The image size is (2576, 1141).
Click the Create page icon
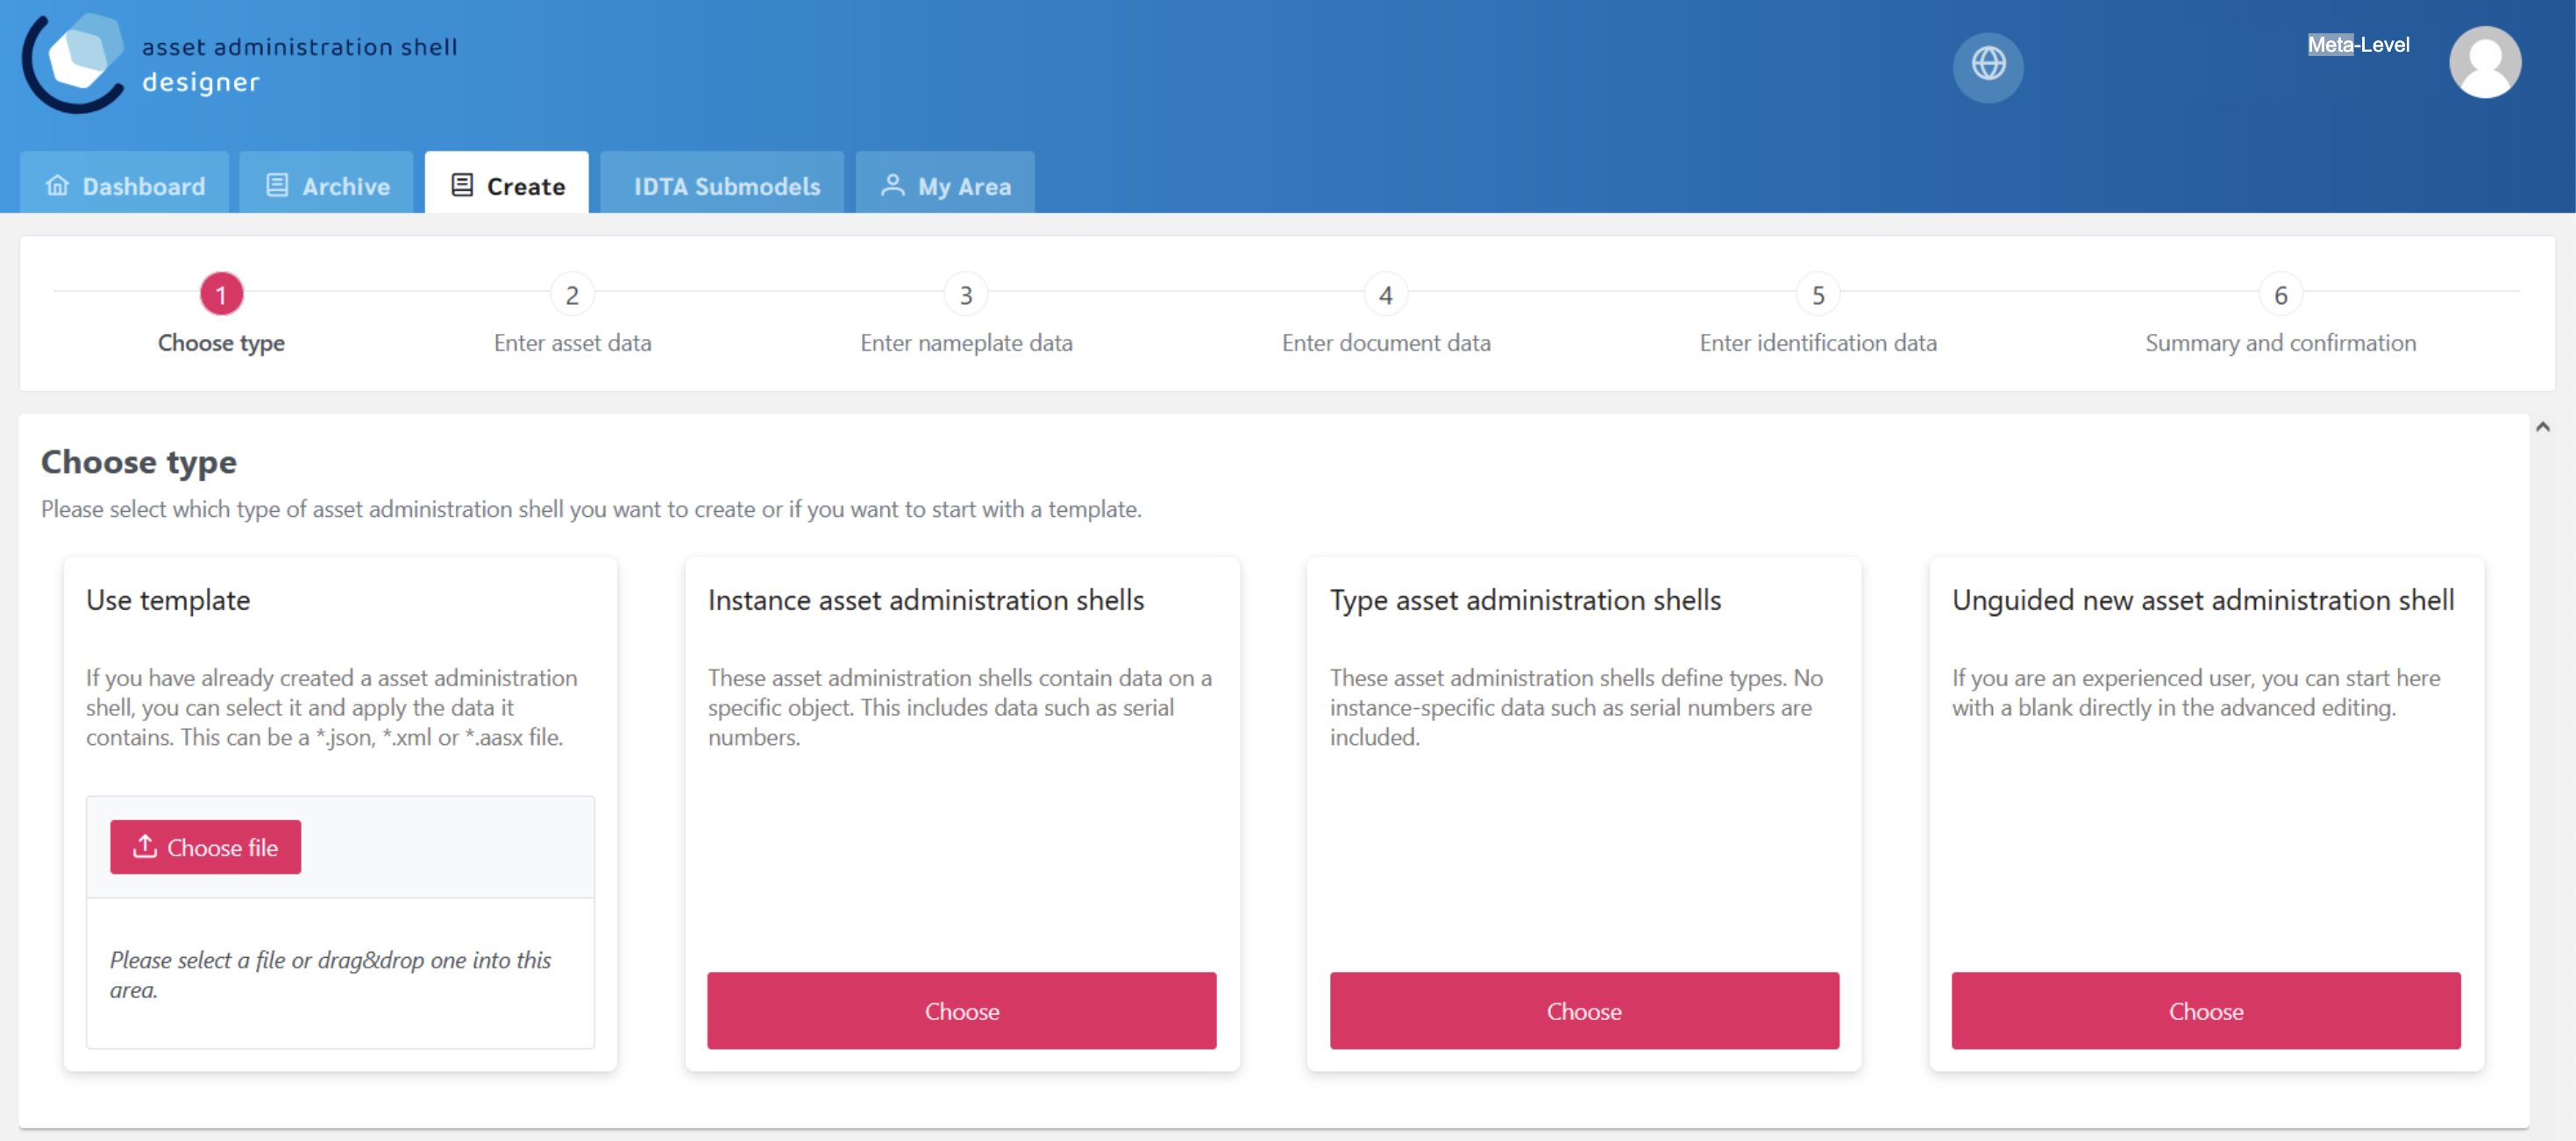[x=461, y=185]
